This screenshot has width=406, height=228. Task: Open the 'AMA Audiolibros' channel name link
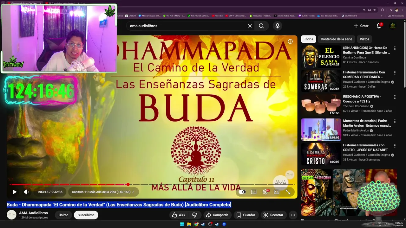click(33, 213)
